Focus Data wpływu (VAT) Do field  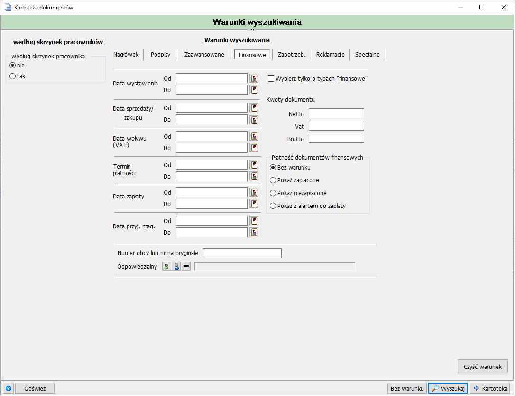[x=212, y=148]
